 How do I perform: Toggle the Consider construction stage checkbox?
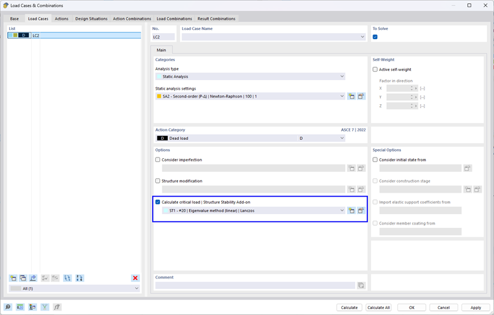(375, 181)
